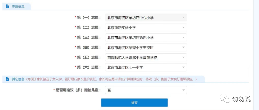This screenshot has height=110, width=259.
Task: Open the 第（一）志愿 dropdown
Action: [x=146, y=18]
